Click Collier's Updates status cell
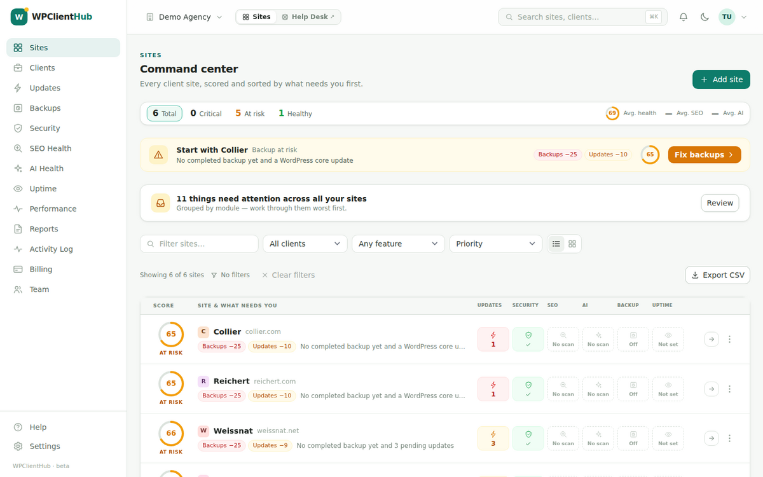 pyautogui.click(x=493, y=339)
